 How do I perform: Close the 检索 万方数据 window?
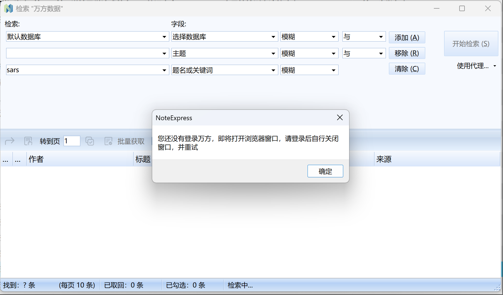[x=488, y=9]
